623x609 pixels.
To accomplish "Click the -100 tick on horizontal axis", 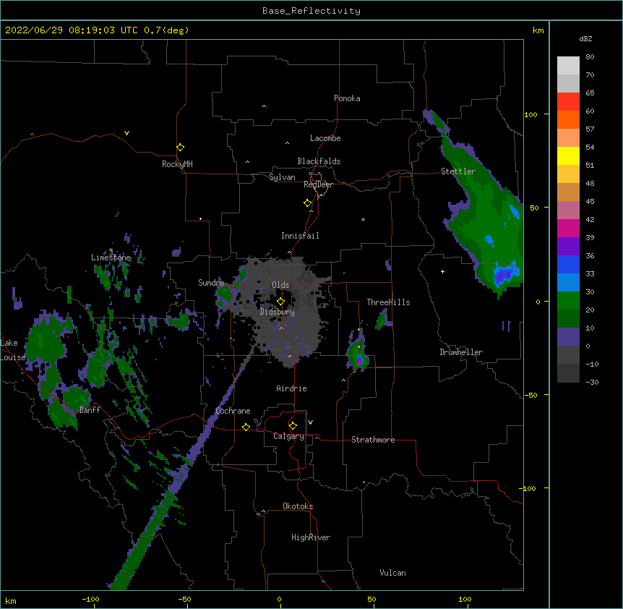I will [90, 599].
